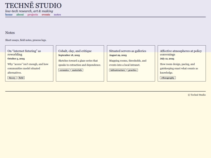The width and height of the screenshot is (211, 158).
Task: Open 'Affective atmospheres at policy convenings' note
Action: pyautogui.click(x=181, y=53)
